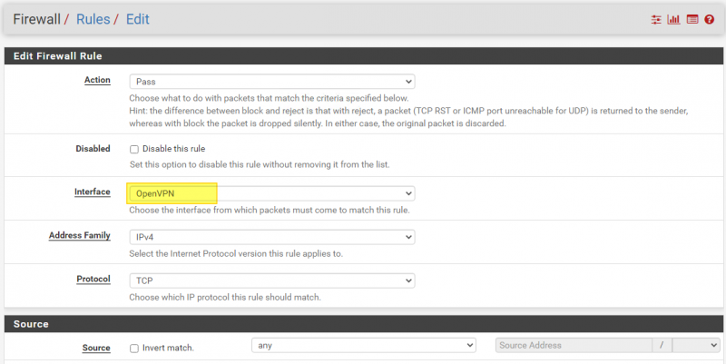Click the red help question mark icon
The image size is (726, 364).
click(709, 19)
